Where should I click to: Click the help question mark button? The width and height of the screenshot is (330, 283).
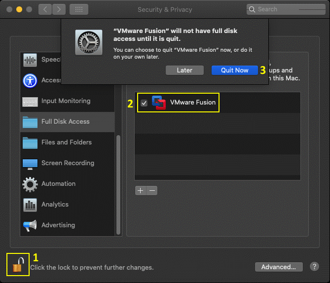[314, 267]
